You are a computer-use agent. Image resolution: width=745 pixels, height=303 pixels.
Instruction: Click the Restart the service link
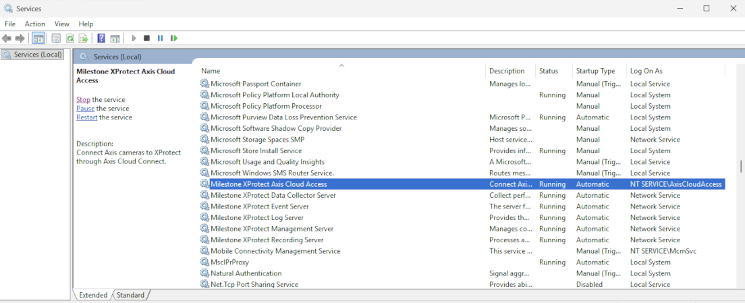[x=87, y=117]
